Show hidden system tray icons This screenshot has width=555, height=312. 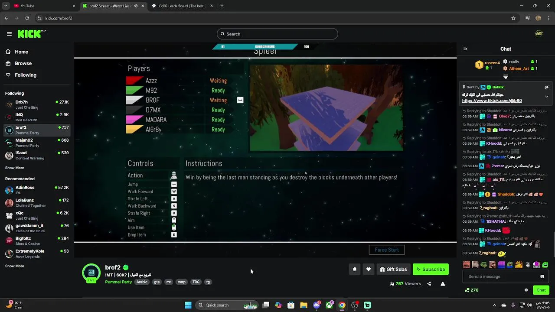[495, 305]
